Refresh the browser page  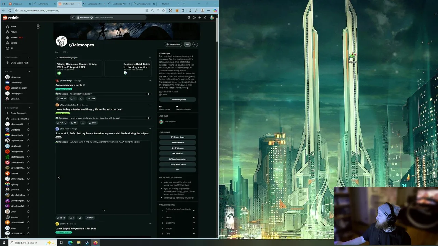[10, 10]
